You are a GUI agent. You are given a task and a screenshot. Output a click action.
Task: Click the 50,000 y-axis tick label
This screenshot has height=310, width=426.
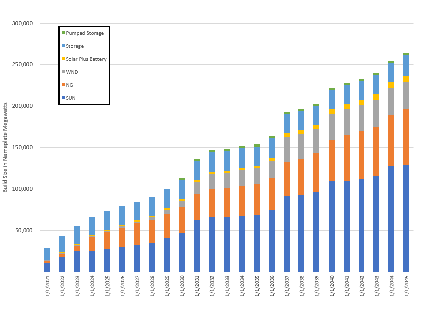23,230
